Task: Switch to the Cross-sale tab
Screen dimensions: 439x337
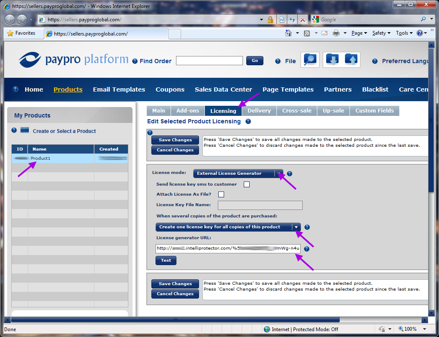Action: pos(297,110)
